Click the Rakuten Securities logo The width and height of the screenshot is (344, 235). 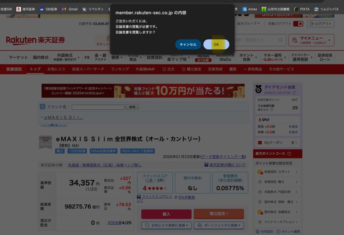[x=35, y=40]
